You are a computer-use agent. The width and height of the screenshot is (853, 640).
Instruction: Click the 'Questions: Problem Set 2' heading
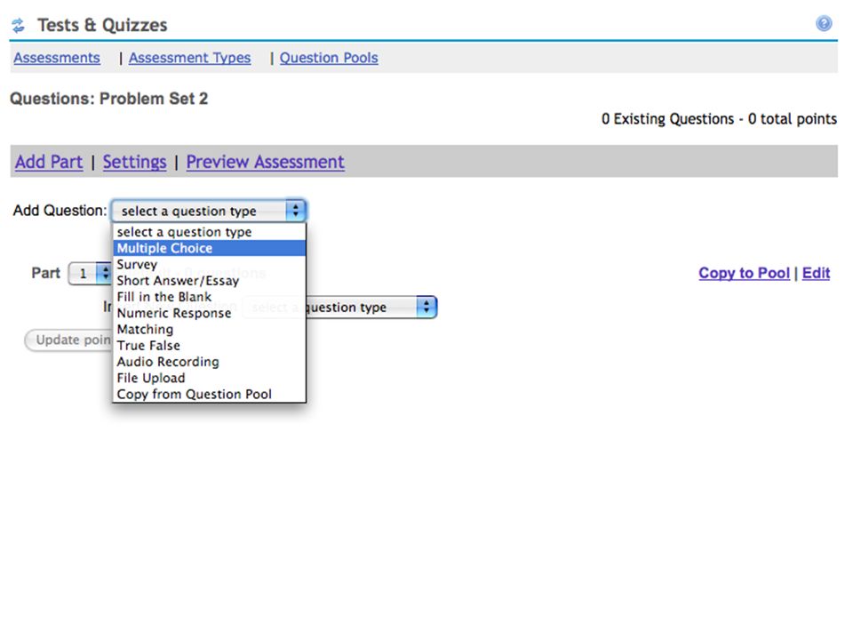[x=108, y=99]
